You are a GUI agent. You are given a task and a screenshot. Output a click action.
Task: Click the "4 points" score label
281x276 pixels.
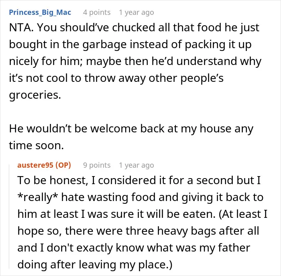coord(97,12)
